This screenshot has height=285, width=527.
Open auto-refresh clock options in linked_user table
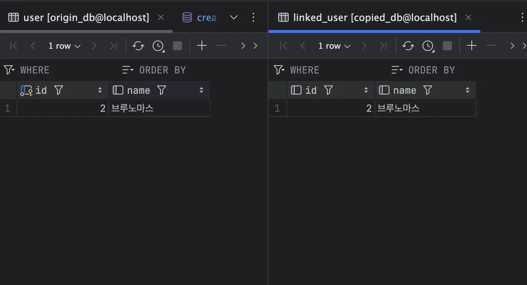pos(428,46)
